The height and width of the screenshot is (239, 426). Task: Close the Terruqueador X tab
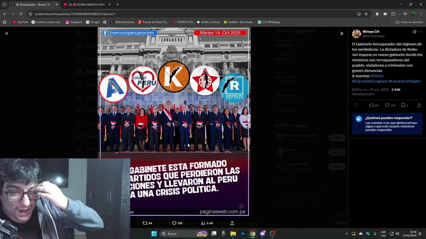click(x=57, y=5)
